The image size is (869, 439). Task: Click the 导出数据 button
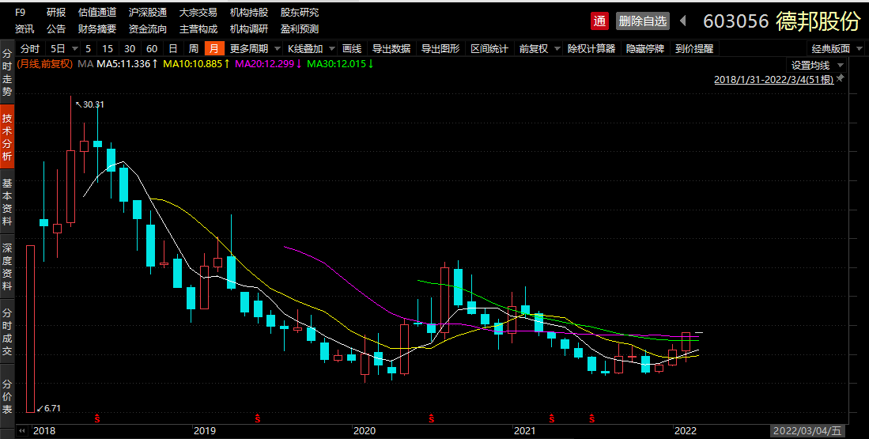[391, 48]
